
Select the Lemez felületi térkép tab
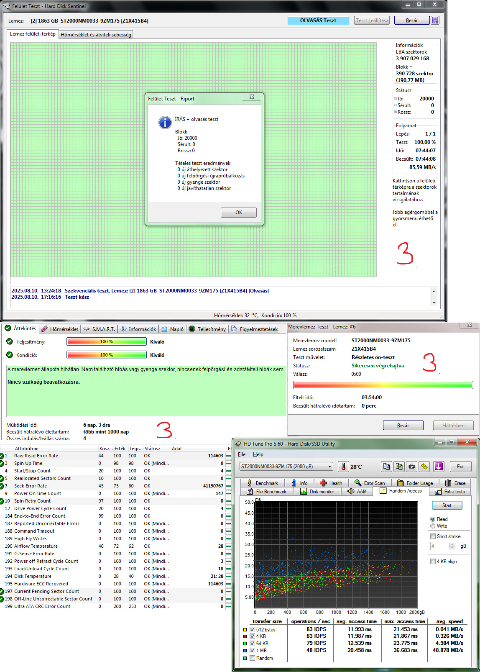(x=33, y=34)
